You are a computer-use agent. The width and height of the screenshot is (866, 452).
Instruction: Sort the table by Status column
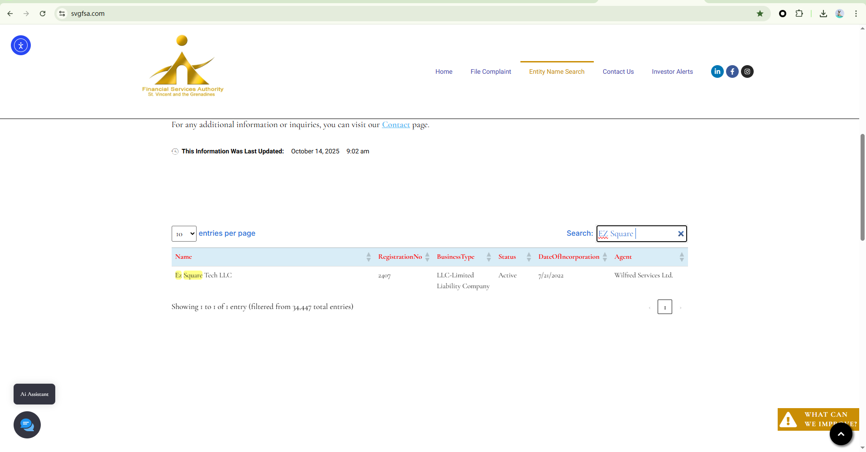click(507, 257)
